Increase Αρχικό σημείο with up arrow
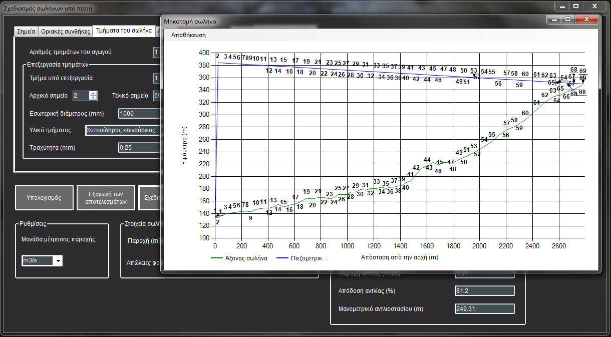Screen dimensions: 611x337 pyautogui.click(x=93, y=93)
